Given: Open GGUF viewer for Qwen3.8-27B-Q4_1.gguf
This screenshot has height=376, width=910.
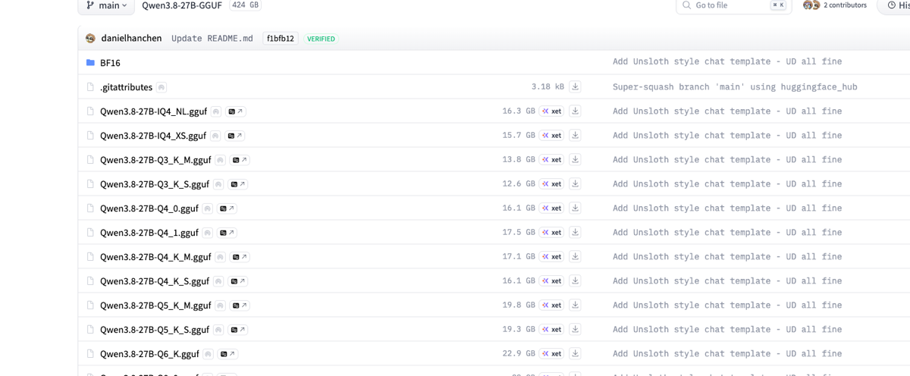Looking at the screenshot, I should [227, 233].
